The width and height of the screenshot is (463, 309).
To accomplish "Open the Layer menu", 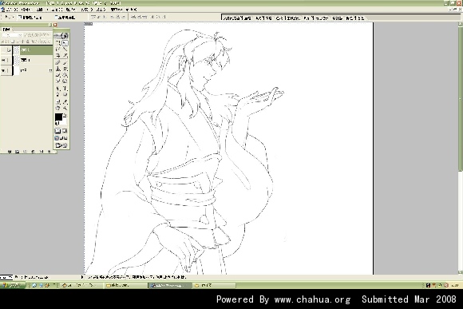I will click(x=57, y=10).
